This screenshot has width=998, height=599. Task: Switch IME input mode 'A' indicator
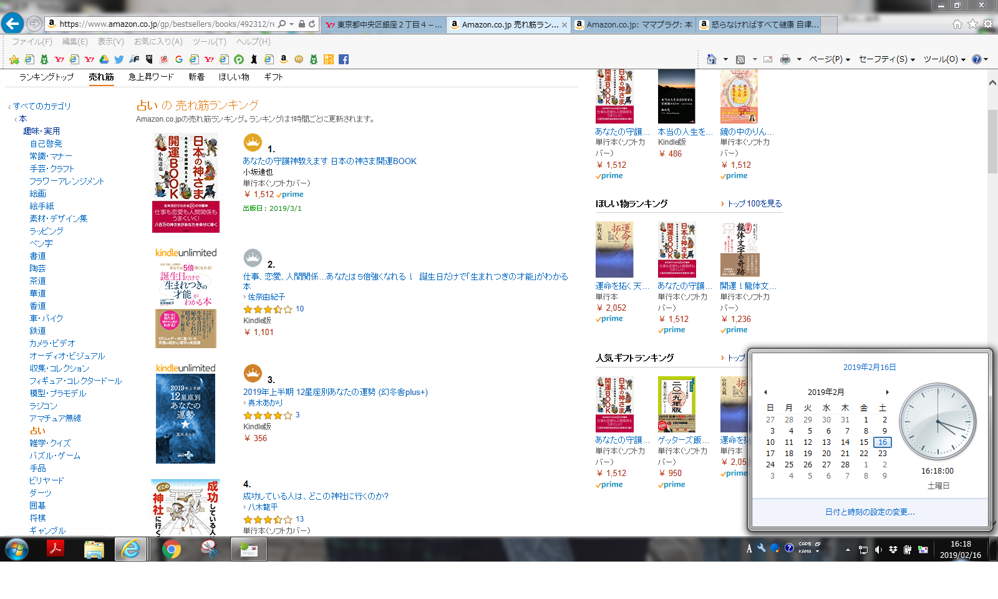click(749, 548)
